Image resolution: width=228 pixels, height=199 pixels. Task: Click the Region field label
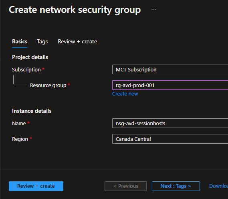pyautogui.click(x=20, y=139)
